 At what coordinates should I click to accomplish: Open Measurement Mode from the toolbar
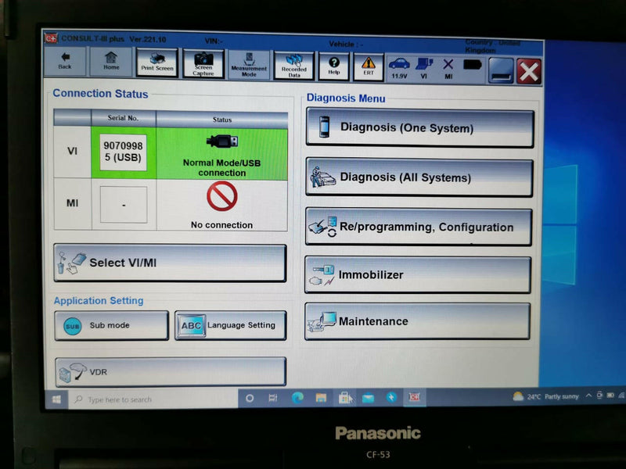tap(249, 63)
